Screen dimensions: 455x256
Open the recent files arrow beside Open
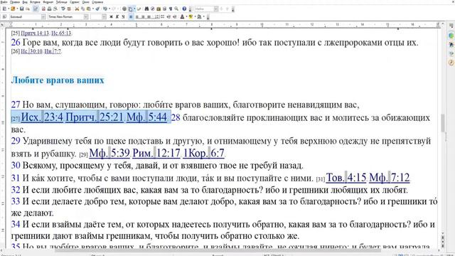point(17,9)
